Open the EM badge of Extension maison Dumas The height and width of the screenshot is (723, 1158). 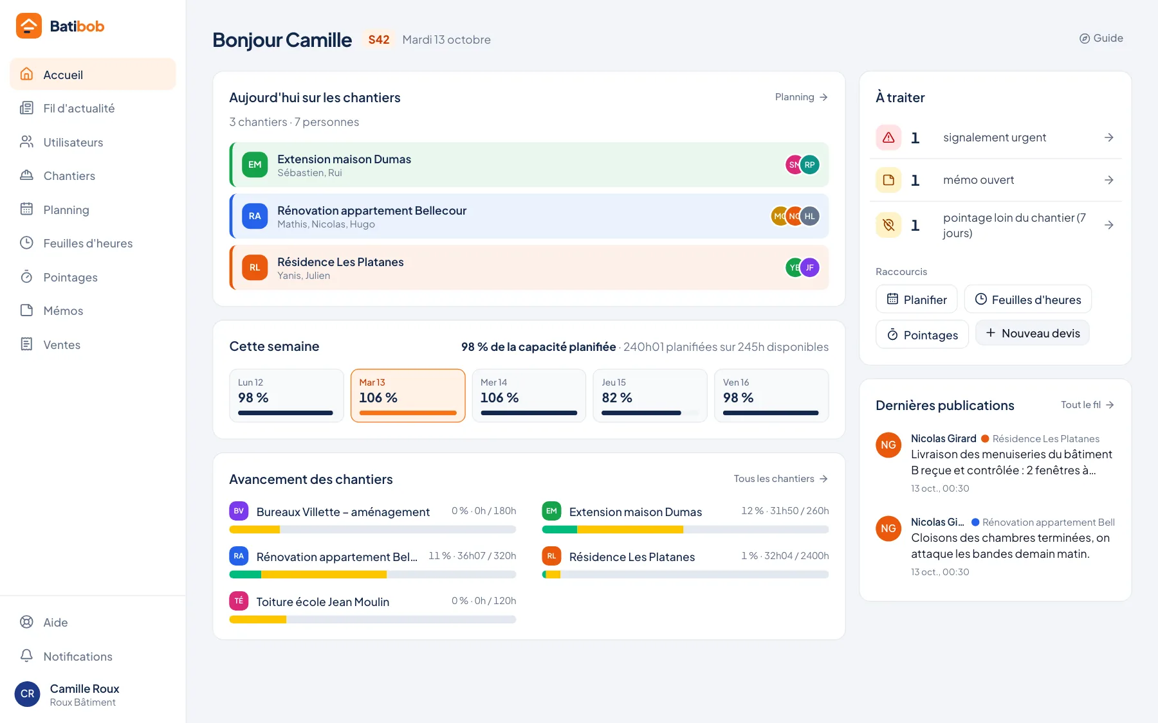(255, 165)
